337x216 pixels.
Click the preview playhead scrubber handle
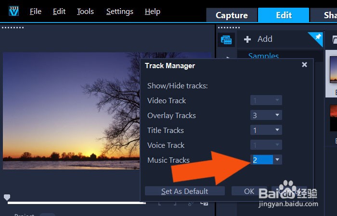coord(7,197)
